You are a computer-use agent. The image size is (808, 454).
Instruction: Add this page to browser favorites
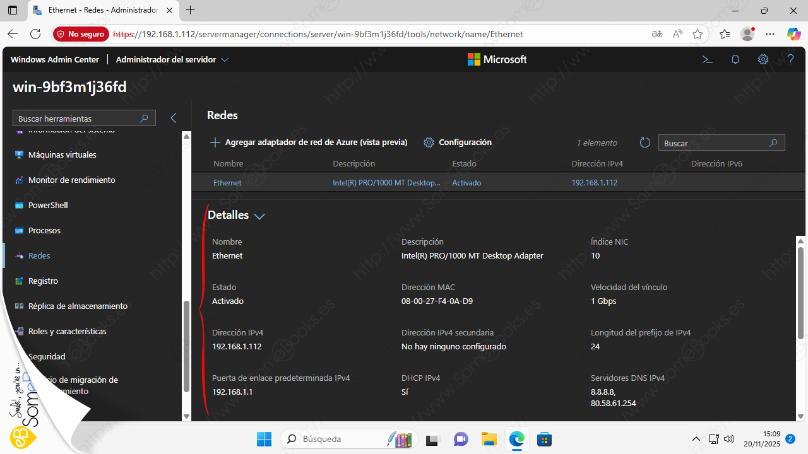tap(698, 34)
